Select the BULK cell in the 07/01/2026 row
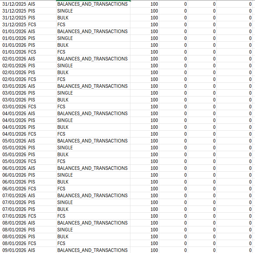This screenshot has width=255, height=253. point(63,209)
